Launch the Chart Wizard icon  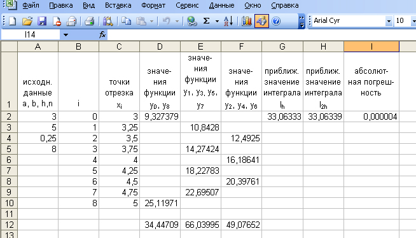coord(247,21)
